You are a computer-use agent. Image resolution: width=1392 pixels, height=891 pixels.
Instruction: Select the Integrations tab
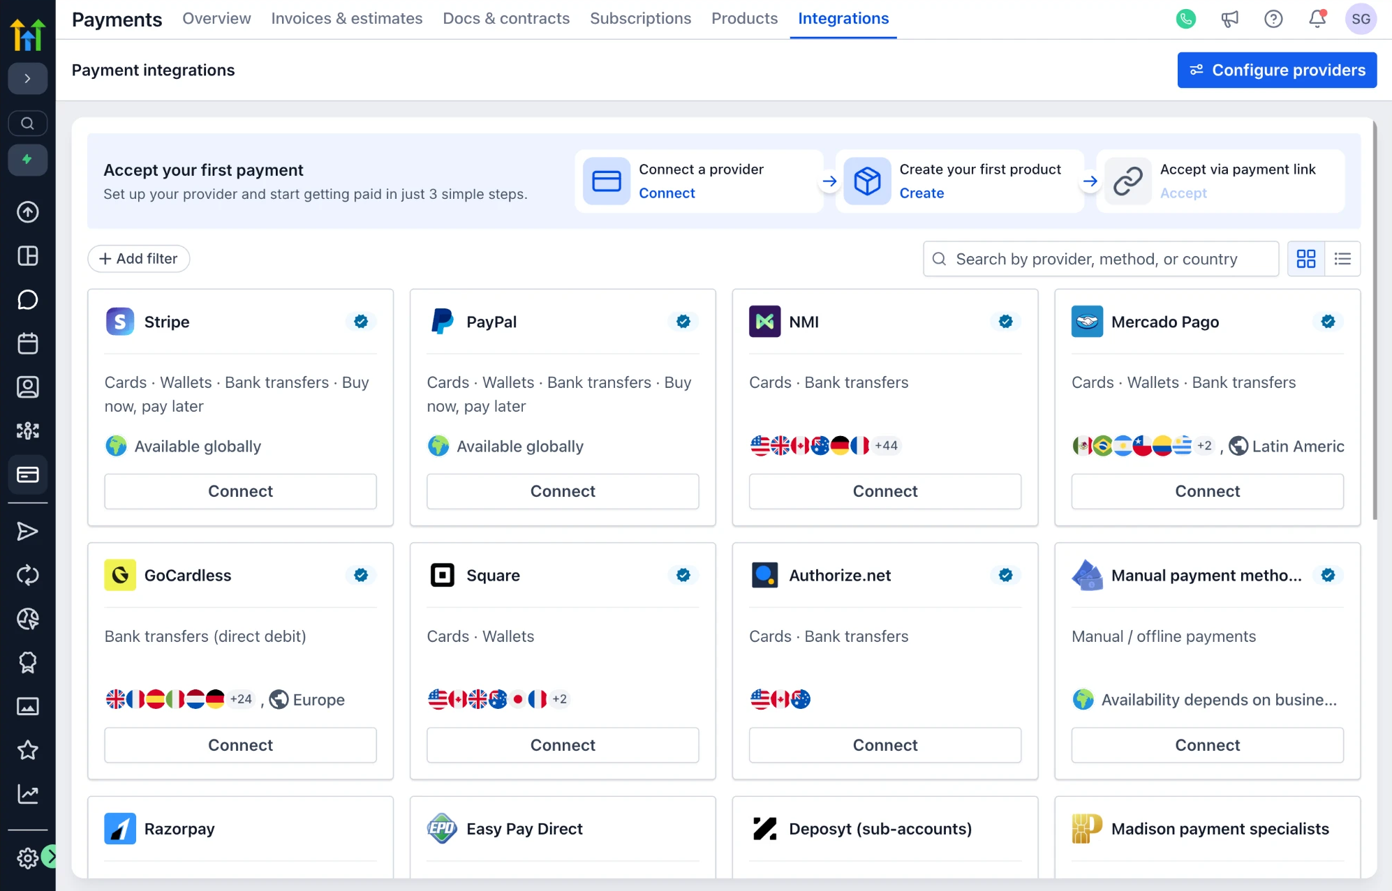(x=843, y=19)
